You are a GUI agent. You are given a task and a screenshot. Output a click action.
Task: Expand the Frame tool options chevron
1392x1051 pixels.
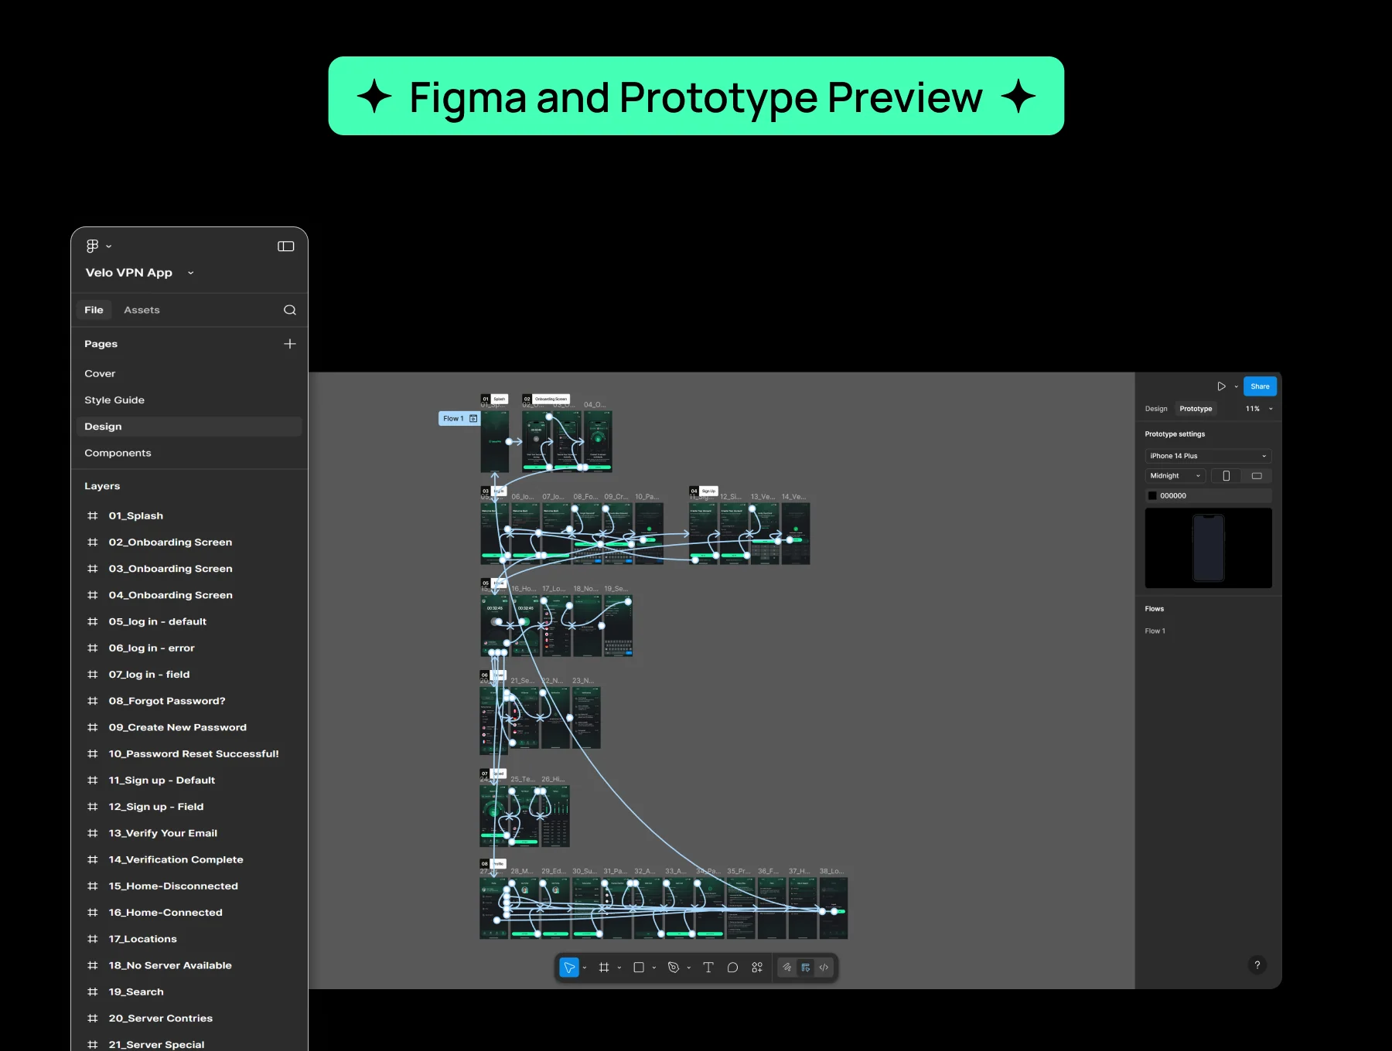[x=619, y=968]
